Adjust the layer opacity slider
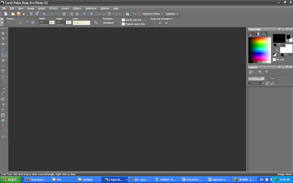Screen dimensions: 293x183 [256, 79]
